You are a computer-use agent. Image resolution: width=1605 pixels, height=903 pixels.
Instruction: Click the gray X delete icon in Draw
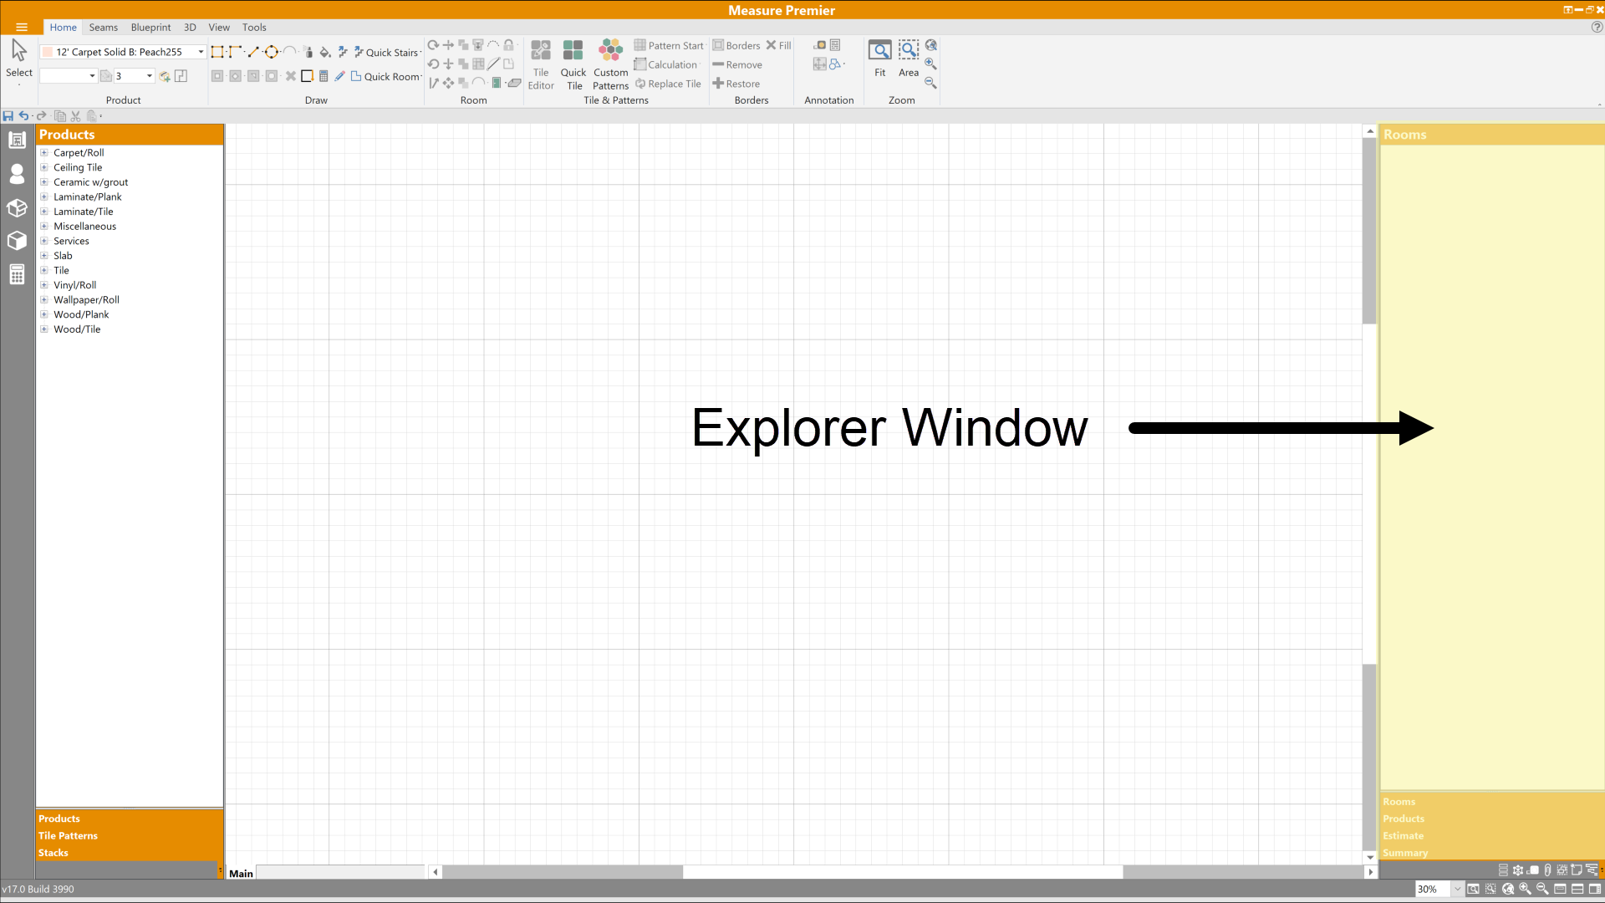click(290, 76)
